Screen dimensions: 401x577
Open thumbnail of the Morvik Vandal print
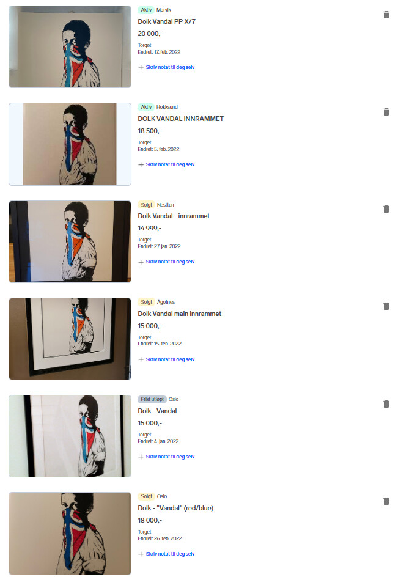[x=70, y=46]
